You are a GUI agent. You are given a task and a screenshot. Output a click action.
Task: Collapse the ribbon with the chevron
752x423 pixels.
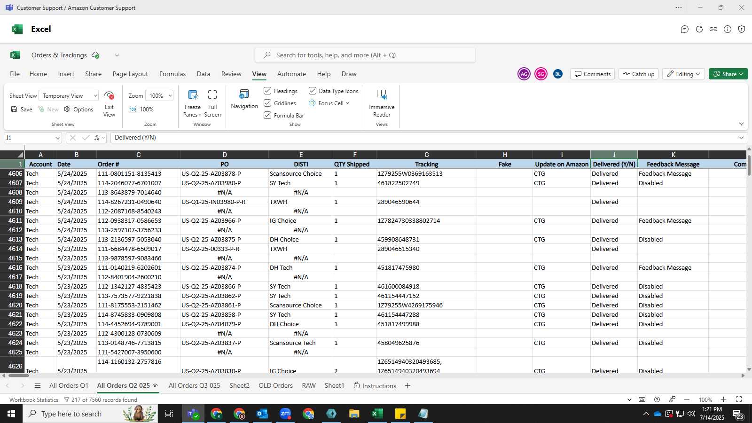point(741,124)
